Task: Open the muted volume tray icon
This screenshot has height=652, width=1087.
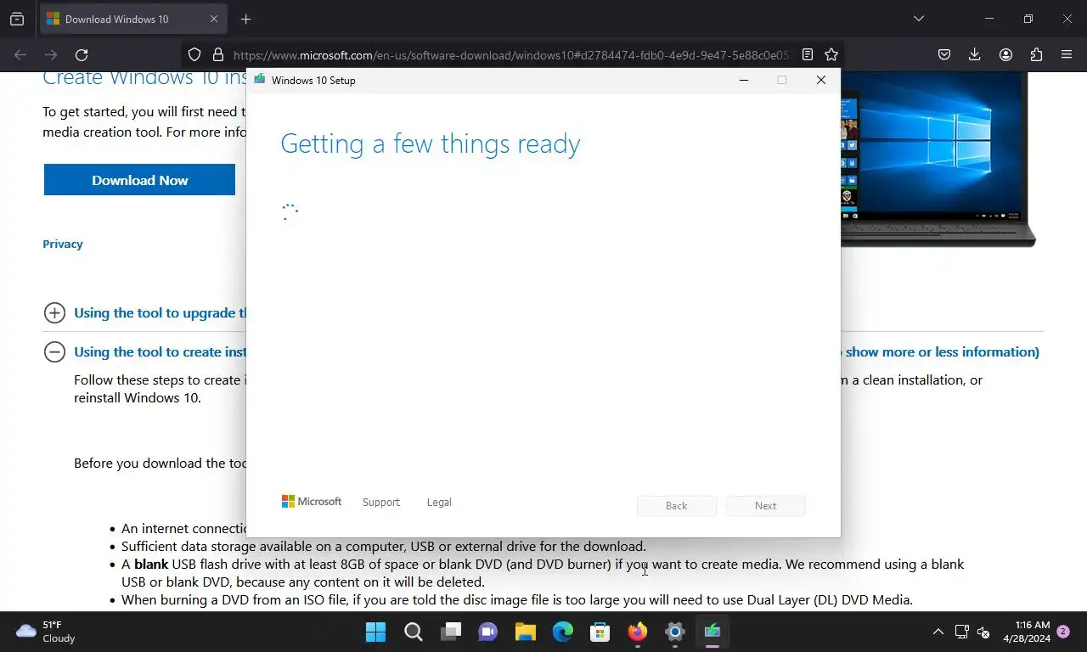Action: 983,632
